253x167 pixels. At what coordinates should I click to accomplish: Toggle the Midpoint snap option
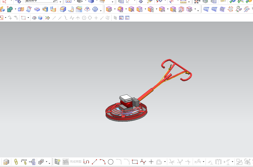point(60,18)
